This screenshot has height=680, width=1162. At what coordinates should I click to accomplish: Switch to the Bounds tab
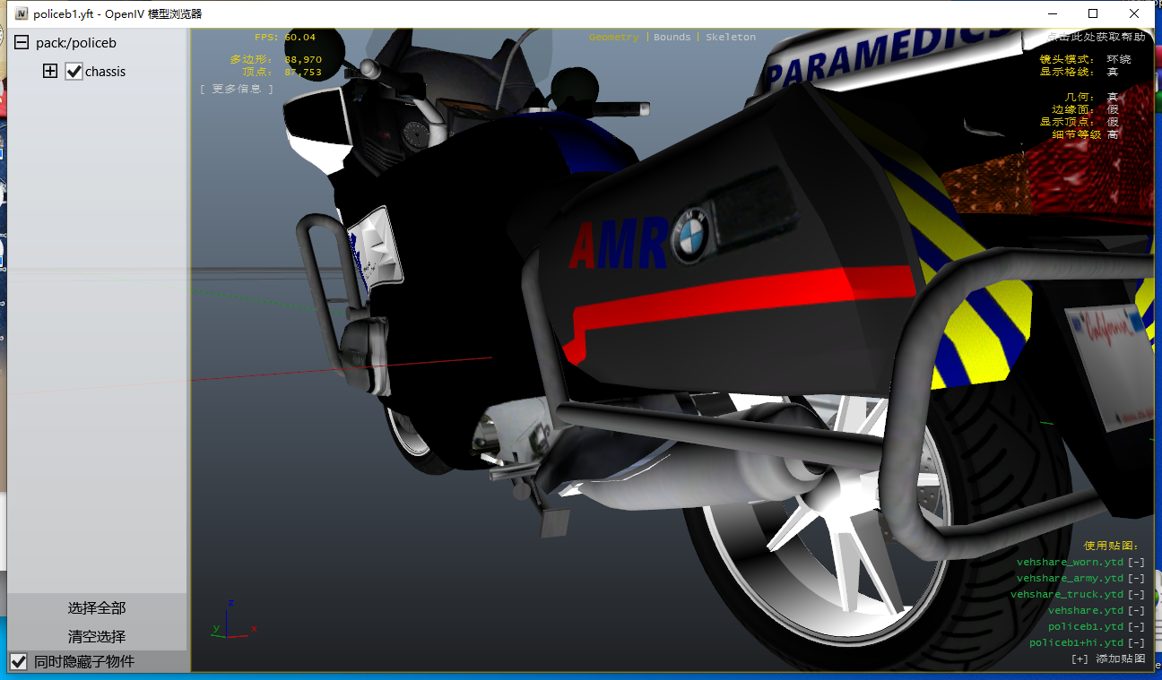[x=672, y=38]
